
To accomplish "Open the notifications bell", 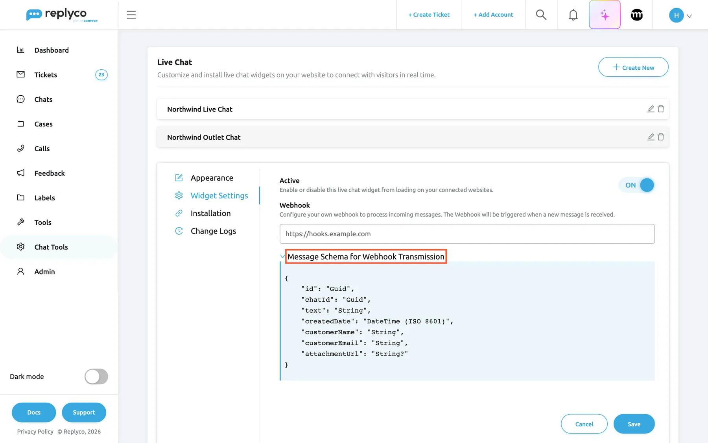I will pyautogui.click(x=573, y=15).
